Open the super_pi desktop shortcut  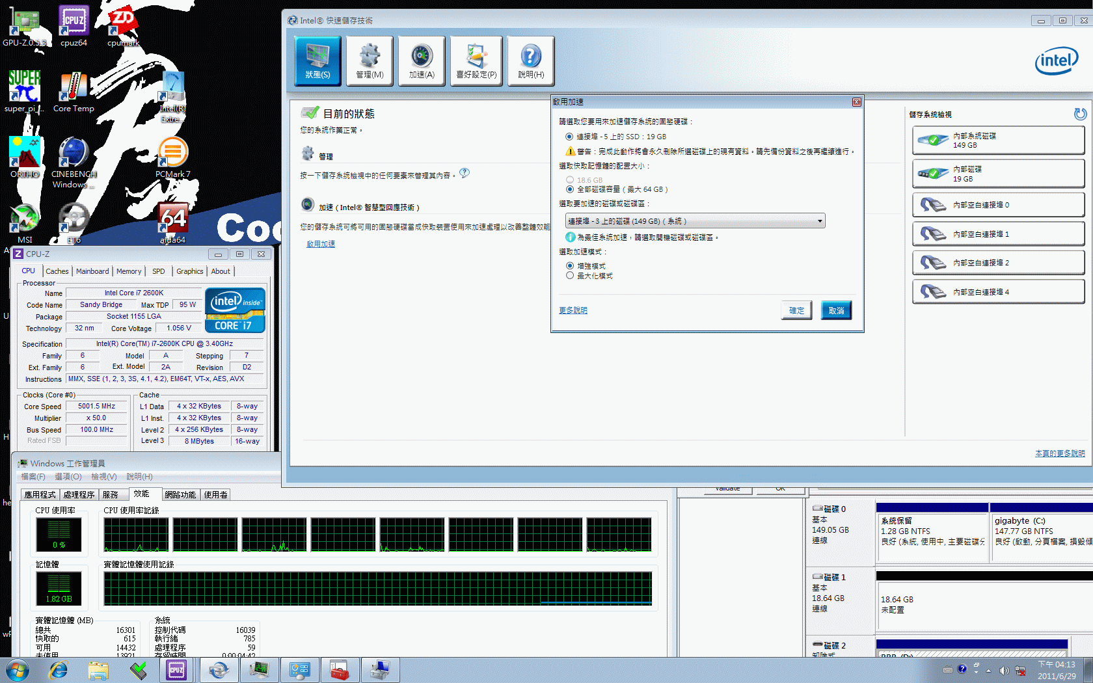24,92
